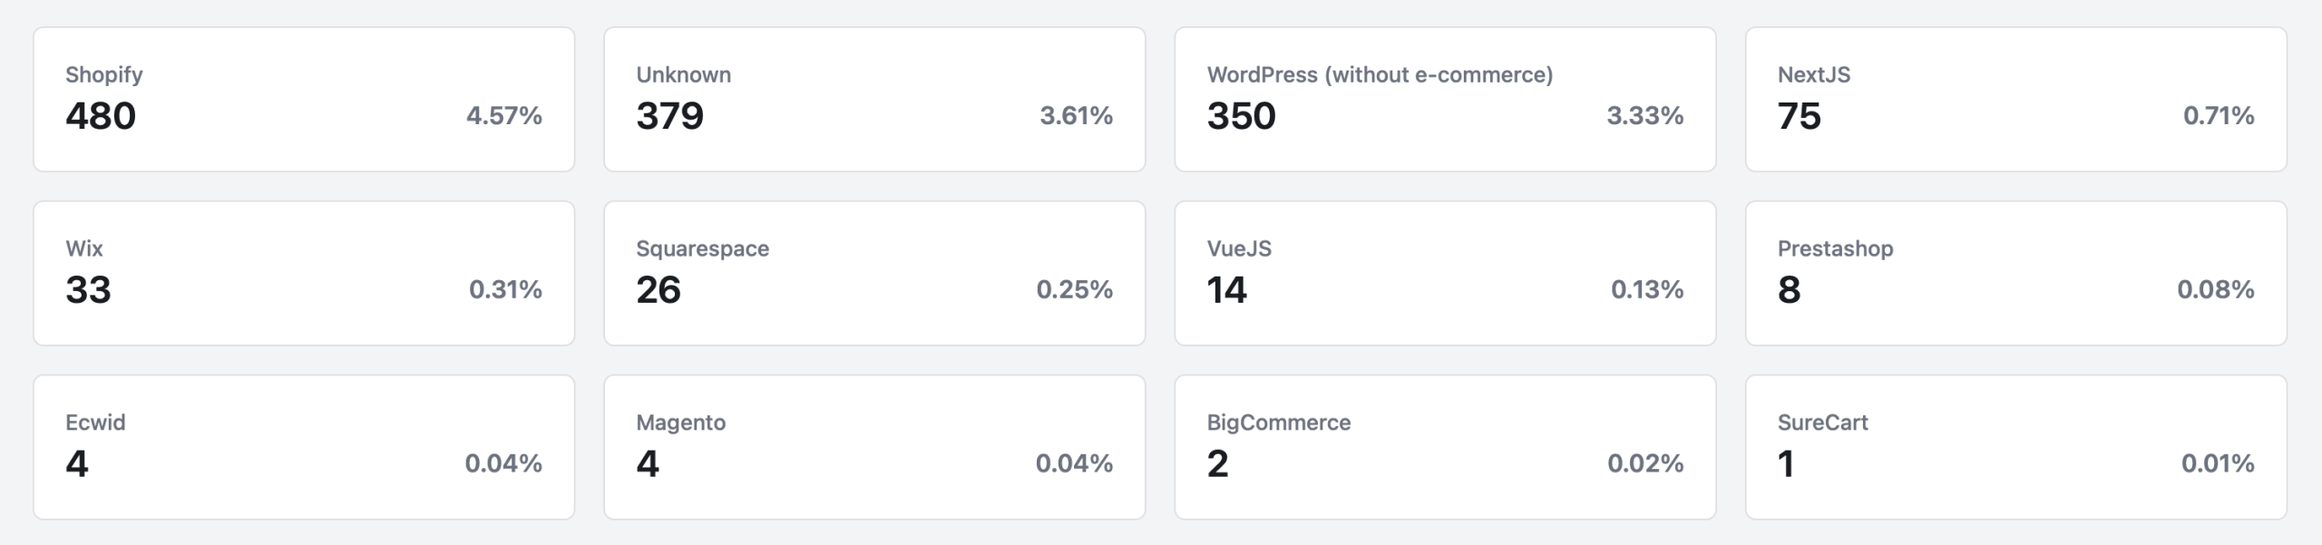Click the 4.57% Shopify percentage
Viewport: 2322px width, 545px height.
[503, 116]
